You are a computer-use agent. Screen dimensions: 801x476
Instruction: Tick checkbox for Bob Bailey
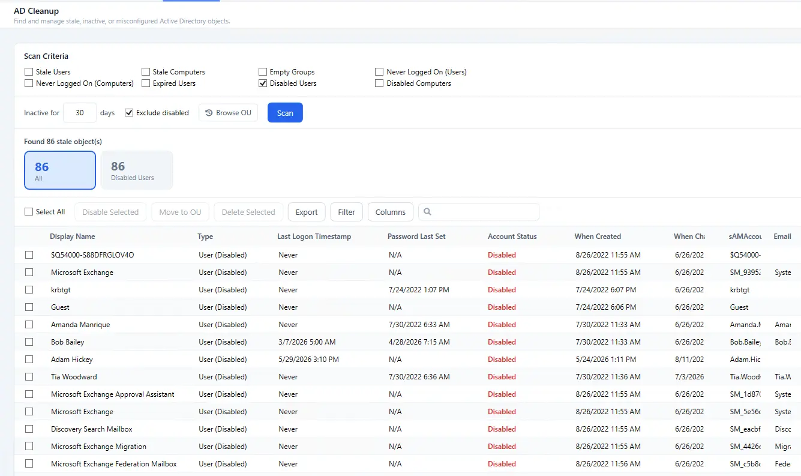coord(29,342)
